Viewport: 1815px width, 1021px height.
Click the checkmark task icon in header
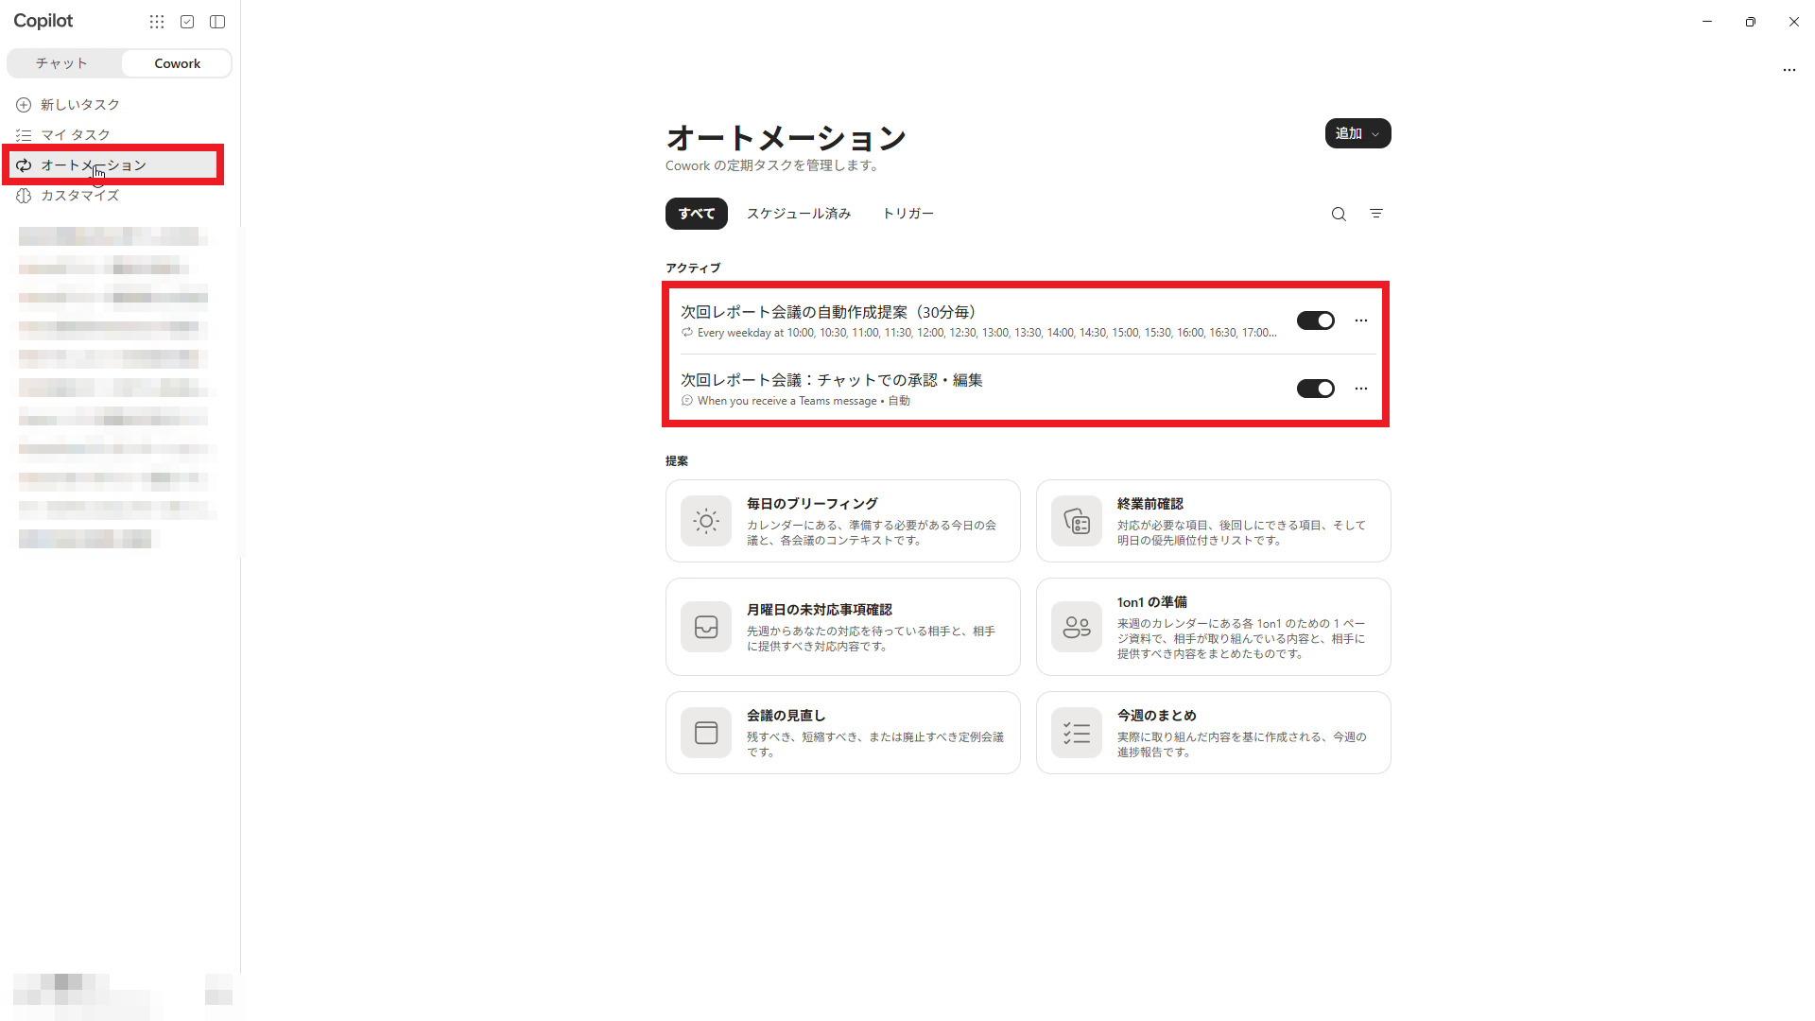click(187, 22)
